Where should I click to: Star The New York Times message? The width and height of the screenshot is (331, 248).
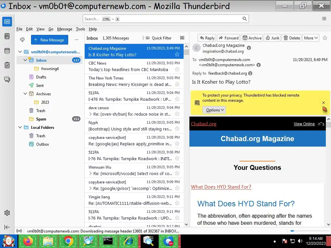[177, 84]
